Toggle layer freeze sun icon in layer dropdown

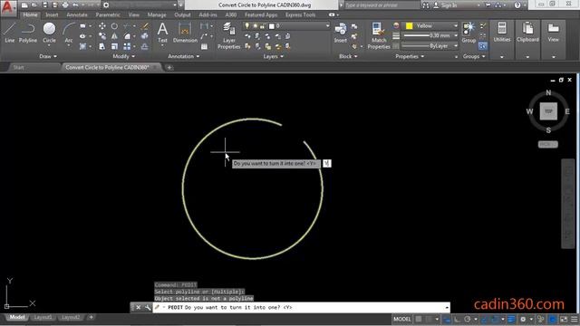pos(255,26)
